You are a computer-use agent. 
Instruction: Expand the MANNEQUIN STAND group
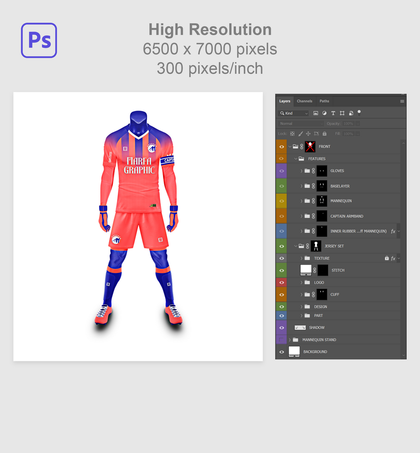click(290, 340)
